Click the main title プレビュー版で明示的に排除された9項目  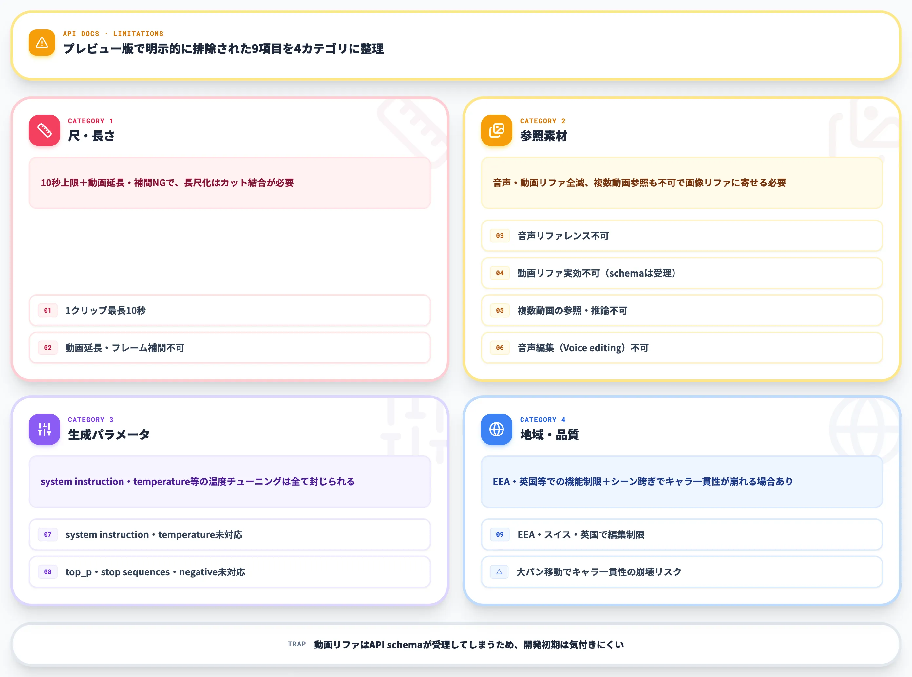point(223,49)
